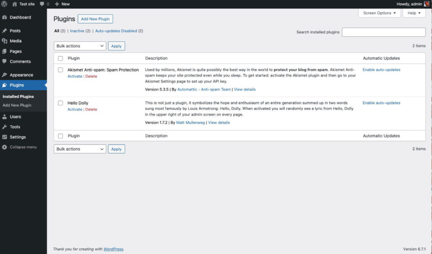Viewport: 432px width, 254px height.
Task: View details for Akismet plugin
Action: click(x=245, y=89)
